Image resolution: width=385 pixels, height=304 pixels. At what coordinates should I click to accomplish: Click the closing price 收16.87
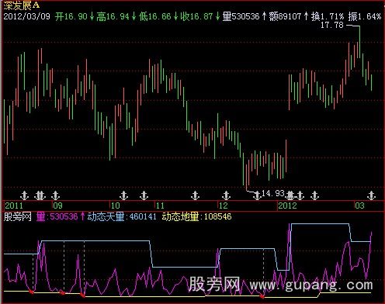(196, 16)
